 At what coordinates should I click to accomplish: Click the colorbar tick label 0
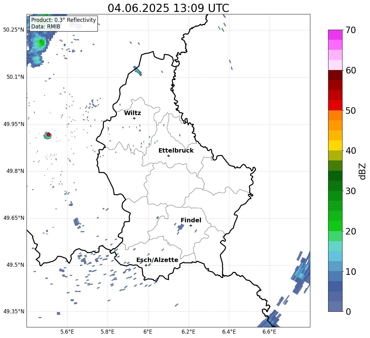pyautogui.click(x=348, y=311)
